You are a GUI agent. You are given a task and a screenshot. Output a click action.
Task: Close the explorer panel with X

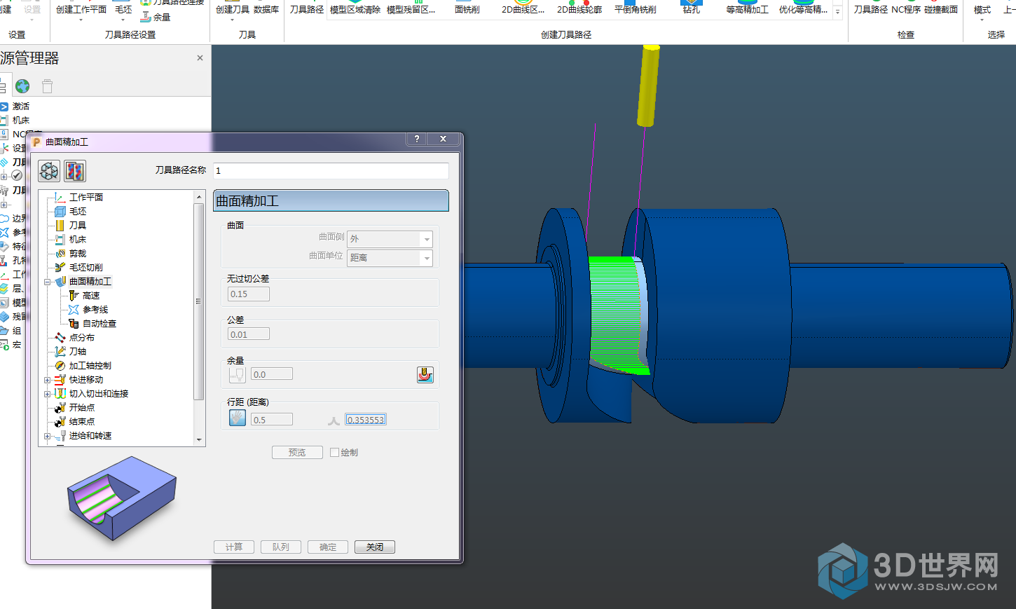pyautogui.click(x=200, y=58)
